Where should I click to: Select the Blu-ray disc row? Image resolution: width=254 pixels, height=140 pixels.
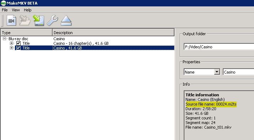point(87,39)
